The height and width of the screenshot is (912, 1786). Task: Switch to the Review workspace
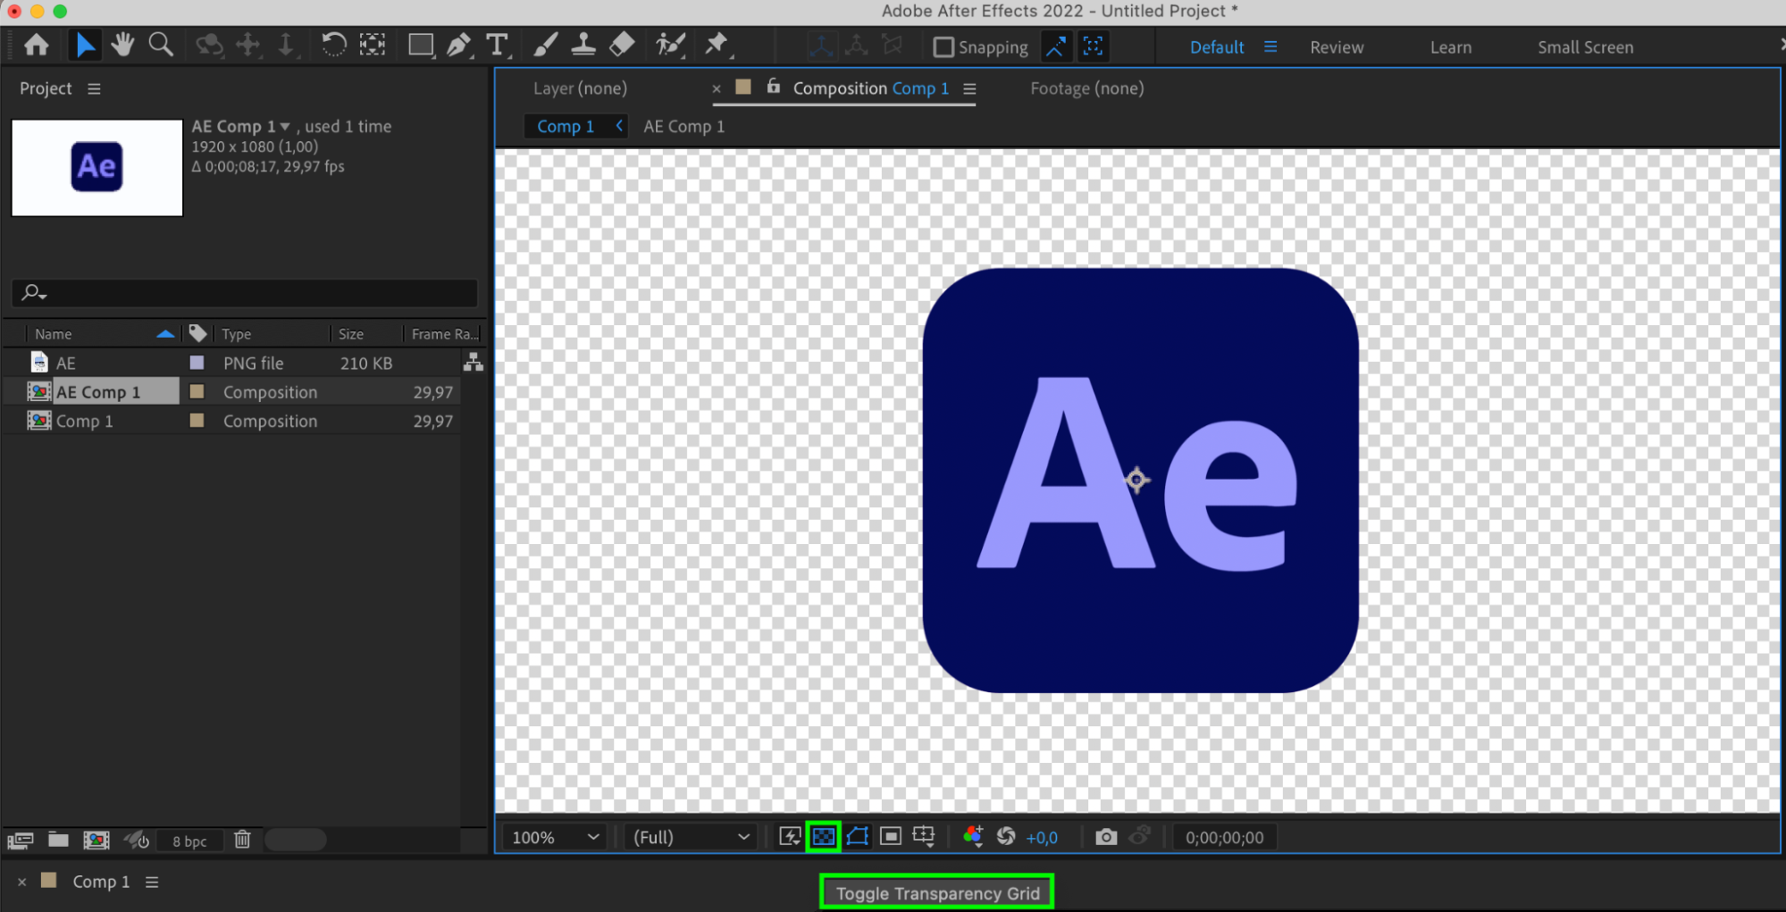1336,47
